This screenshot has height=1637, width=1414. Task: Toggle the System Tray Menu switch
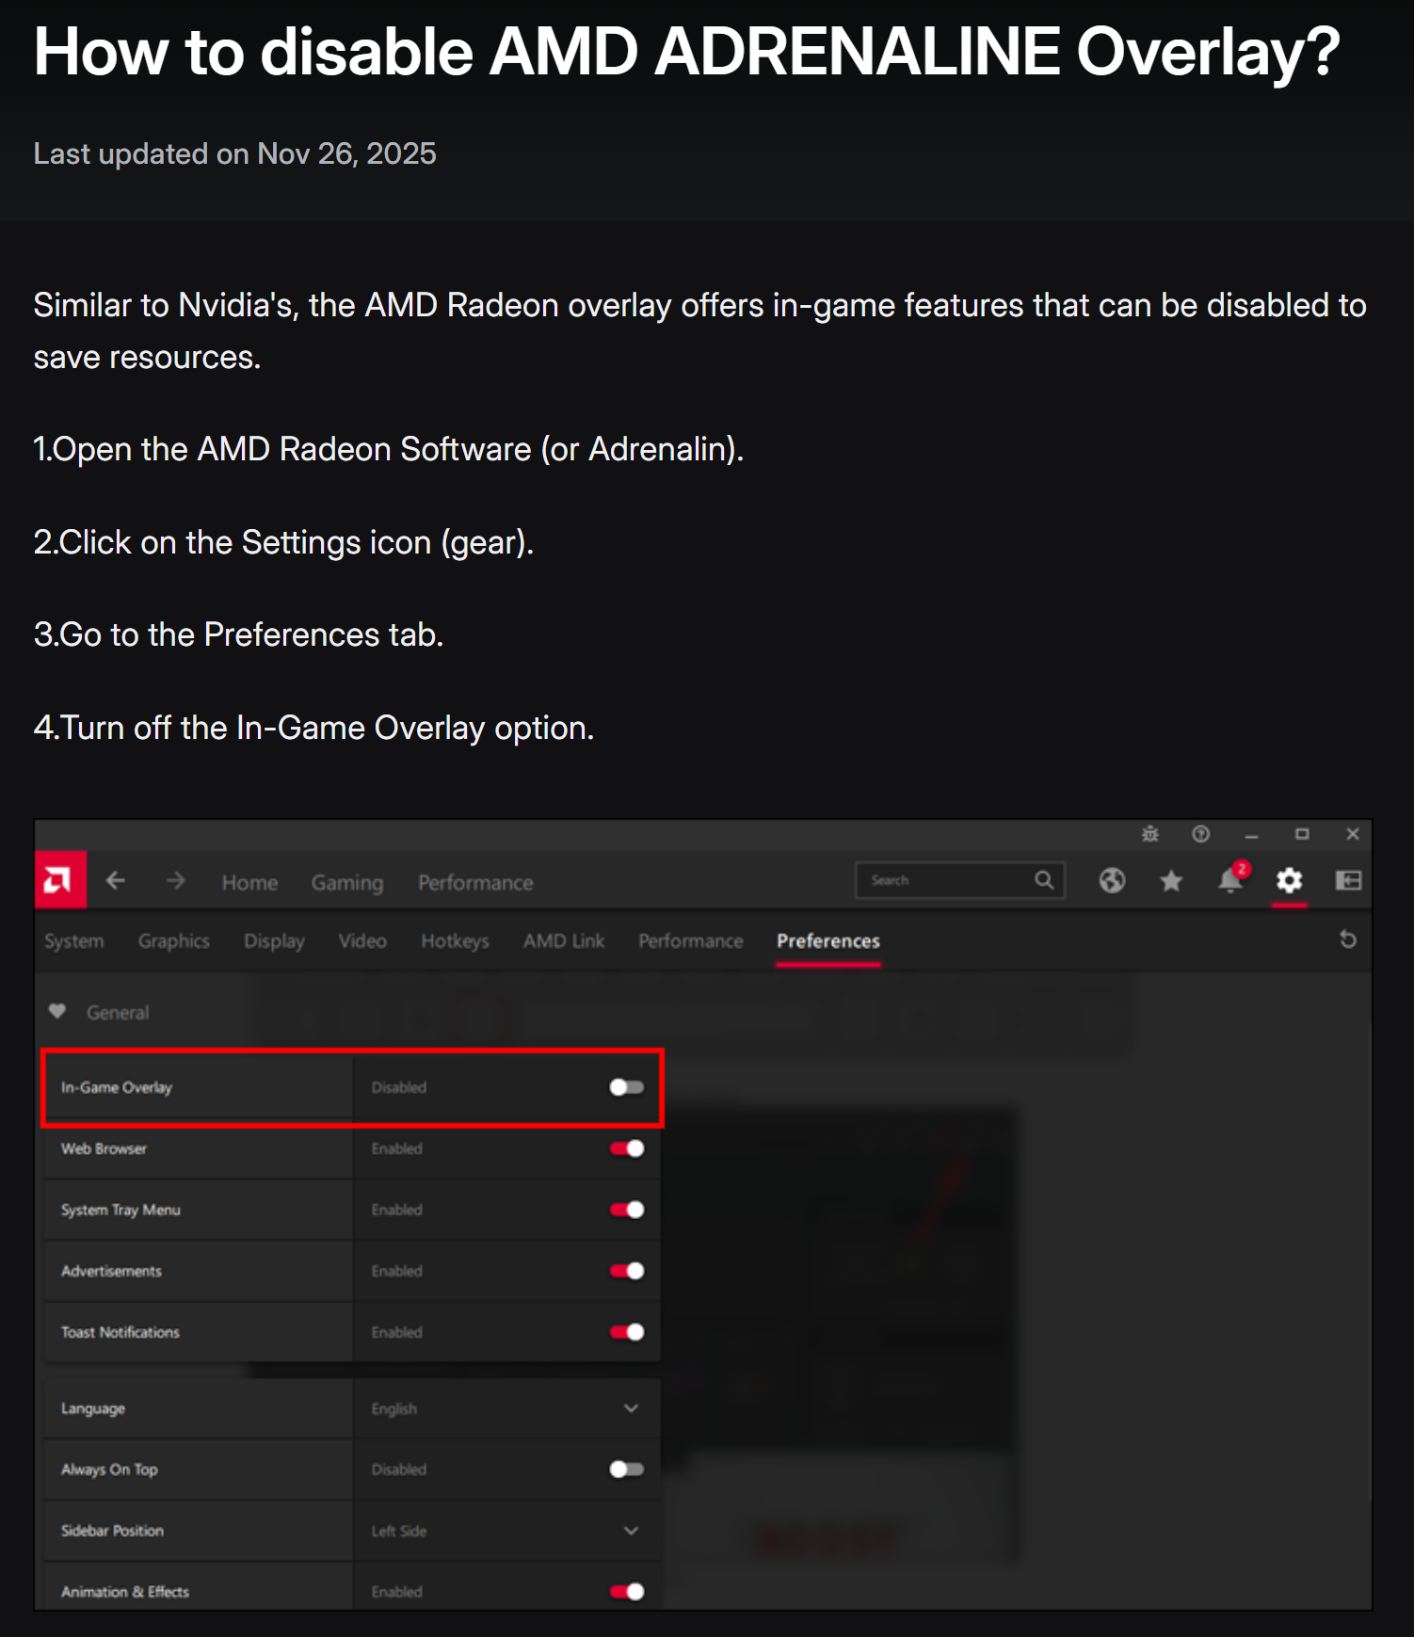pyautogui.click(x=627, y=1210)
